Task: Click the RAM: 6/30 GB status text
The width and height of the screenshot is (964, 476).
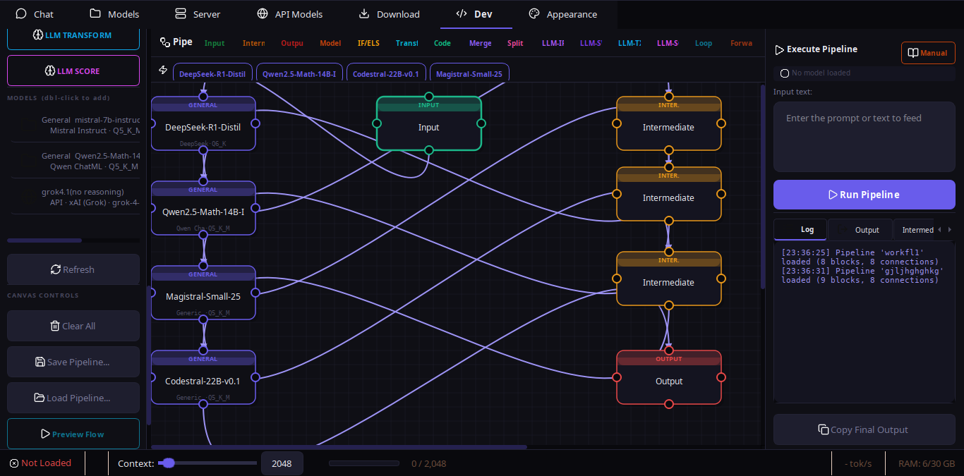Action: point(927,463)
